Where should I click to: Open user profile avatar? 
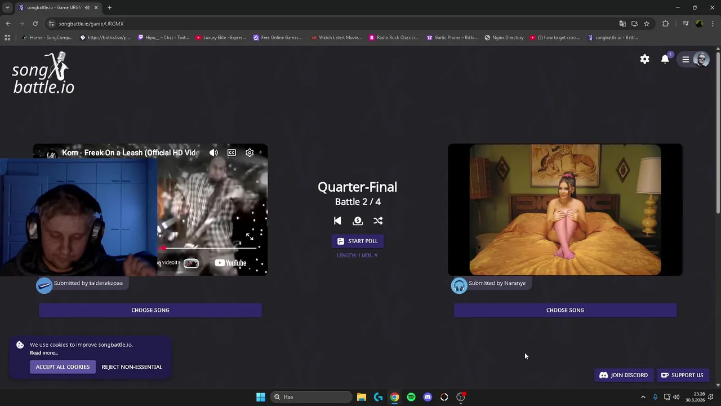click(701, 59)
